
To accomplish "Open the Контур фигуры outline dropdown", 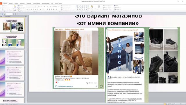I will click(107, 8).
